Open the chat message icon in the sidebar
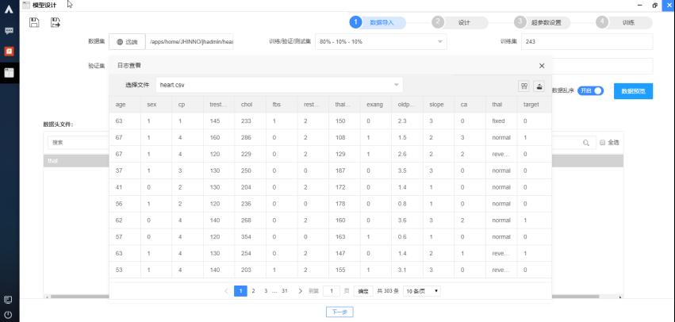This screenshot has height=322, width=675. tap(9, 31)
